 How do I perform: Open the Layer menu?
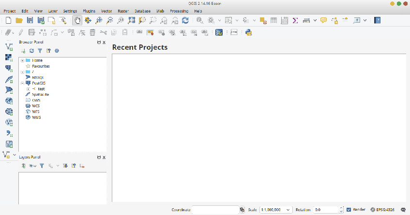pos(53,11)
